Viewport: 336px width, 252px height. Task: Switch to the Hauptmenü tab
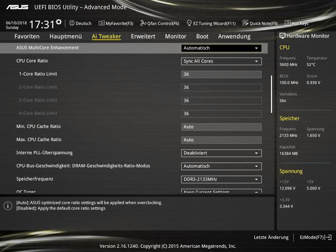click(66, 36)
